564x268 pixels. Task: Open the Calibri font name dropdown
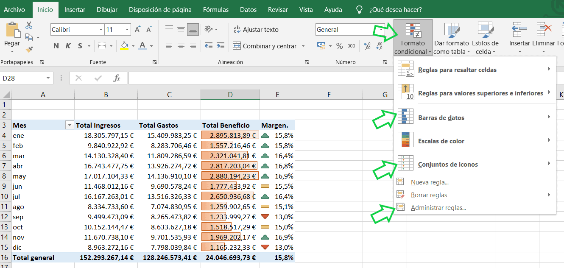coord(101,30)
